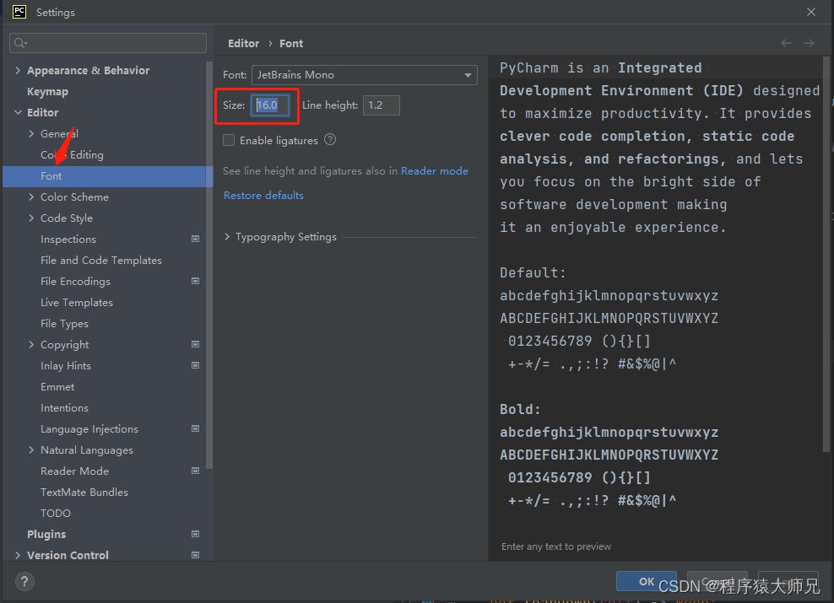The image size is (834, 603).
Task: Click the project-level icon beside Inspections
Action: pyautogui.click(x=195, y=239)
